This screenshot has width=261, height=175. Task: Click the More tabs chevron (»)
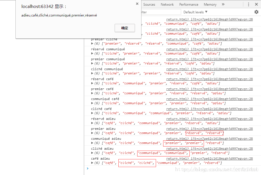pyautogui.click(x=223, y=4)
